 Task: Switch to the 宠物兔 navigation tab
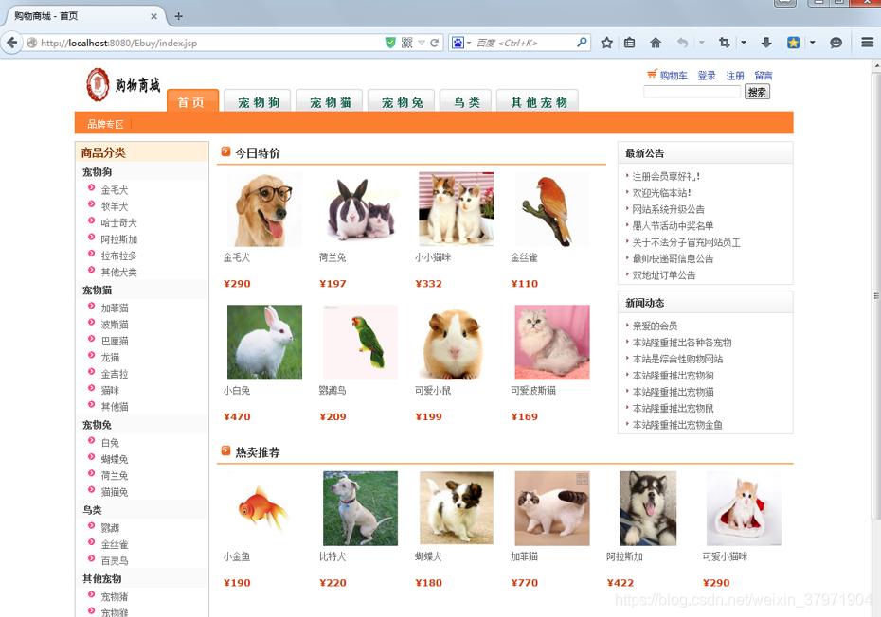(x=401, y=101)
